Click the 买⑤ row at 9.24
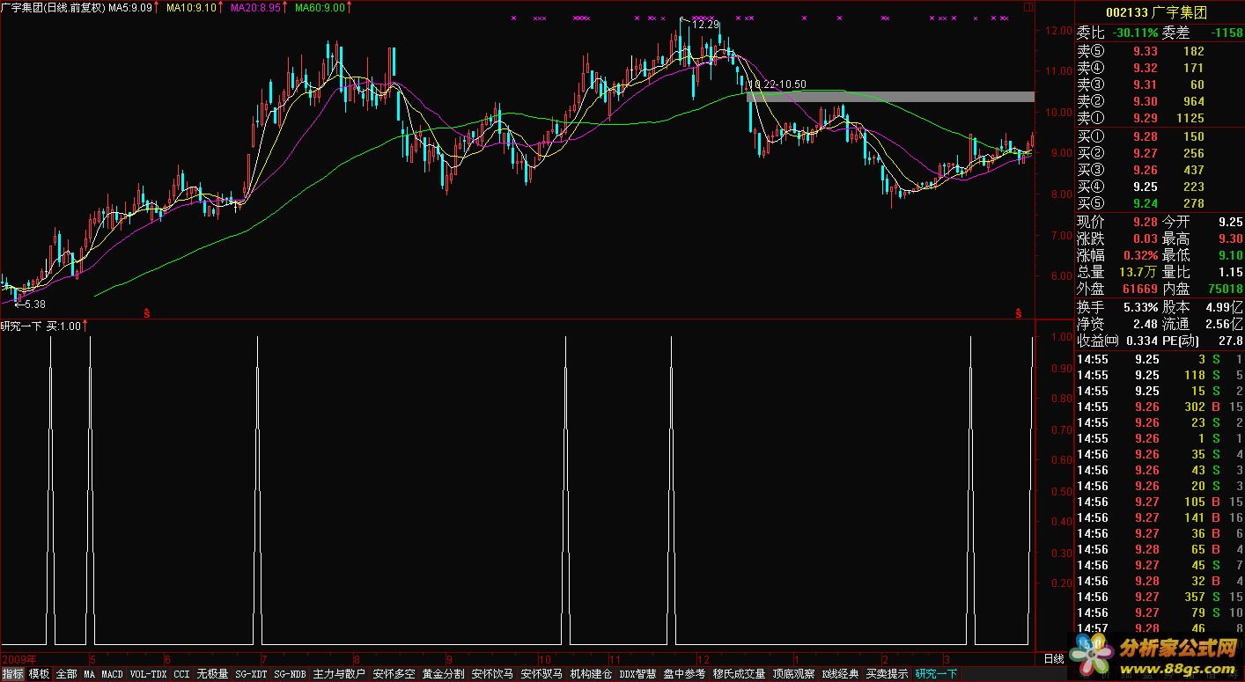The width and height of the screenshot is (1245, 682). click(1160, 203)
